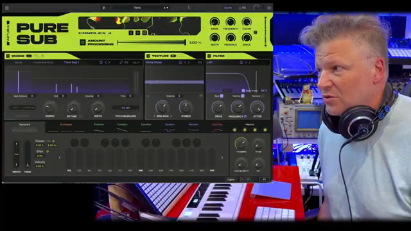
Task: Adjust the Texture Stereo knob
Action: coord(186,107)
